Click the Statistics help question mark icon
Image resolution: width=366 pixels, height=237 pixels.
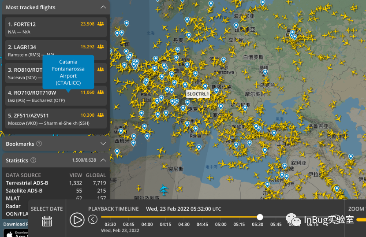pyautogui.click(x=34, y=160)
